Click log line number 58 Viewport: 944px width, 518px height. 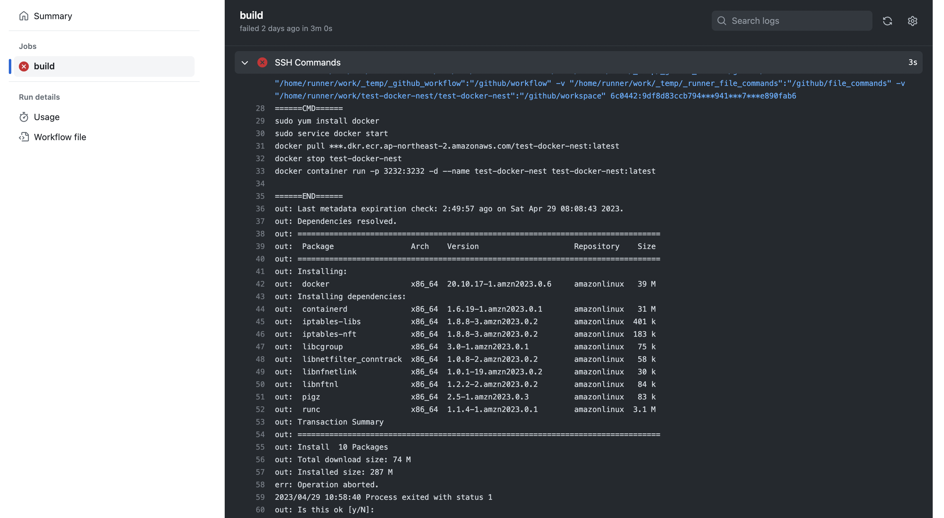click(260, 485)
